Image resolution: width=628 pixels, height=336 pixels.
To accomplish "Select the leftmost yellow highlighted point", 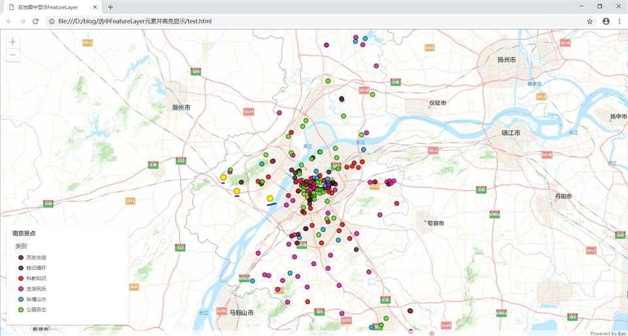I will 224,177.
